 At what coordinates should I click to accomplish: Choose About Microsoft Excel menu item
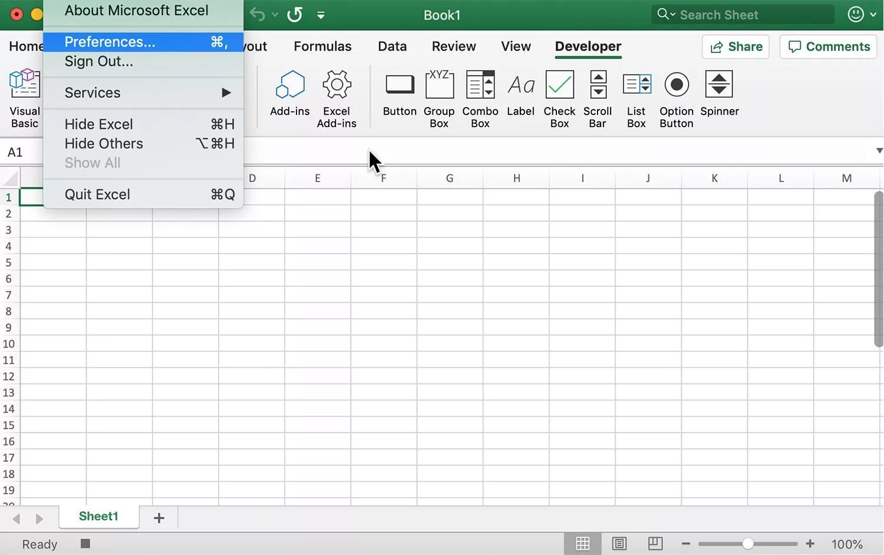[x=143, y=11]
